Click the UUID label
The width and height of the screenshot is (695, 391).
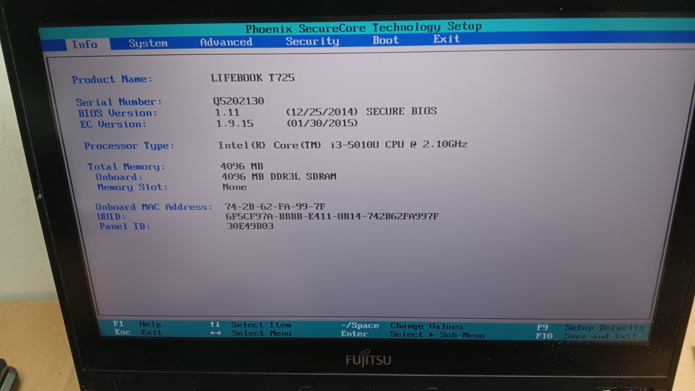(x=111, y=217)
